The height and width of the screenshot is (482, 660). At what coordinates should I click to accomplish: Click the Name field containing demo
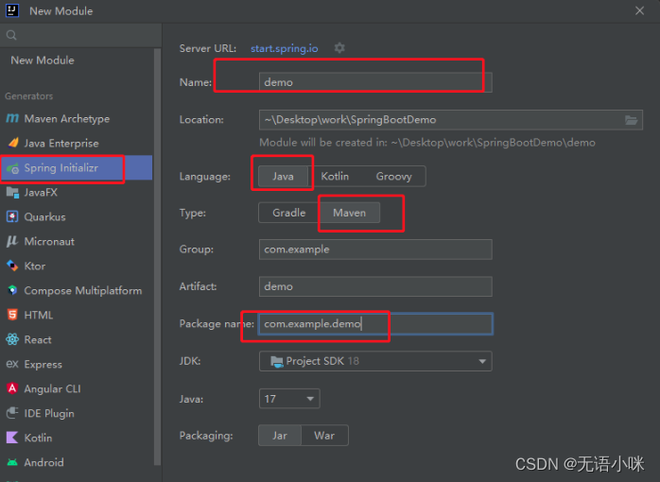coord(375,82)
